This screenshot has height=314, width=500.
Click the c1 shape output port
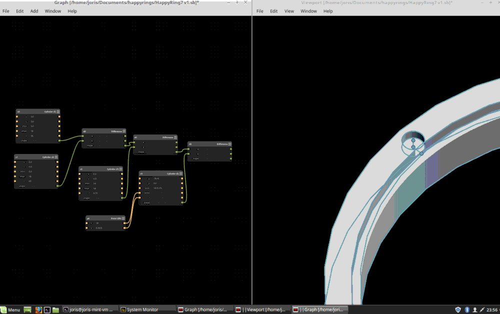[57, 186]
